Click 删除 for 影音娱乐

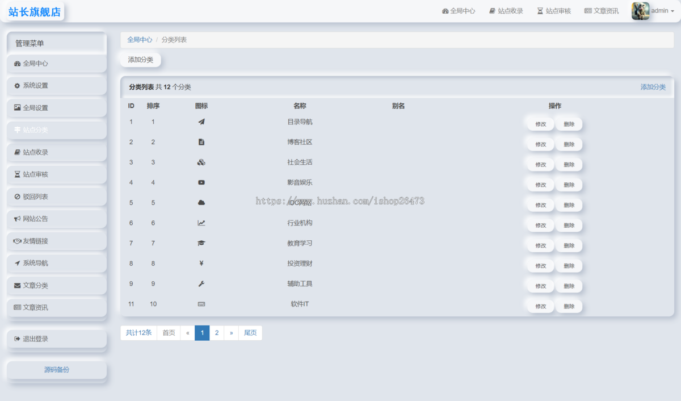(x=569, y=185)
